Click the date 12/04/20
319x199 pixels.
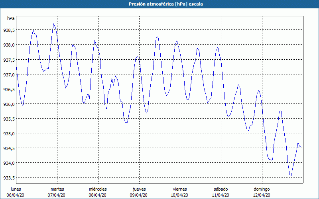coord(262,195)
